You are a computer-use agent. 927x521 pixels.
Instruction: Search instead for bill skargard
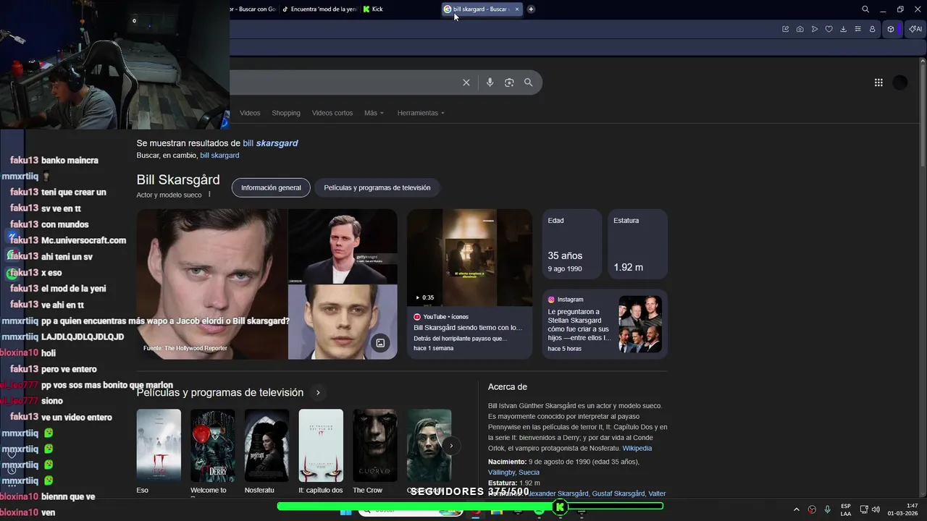click(219, 156)
